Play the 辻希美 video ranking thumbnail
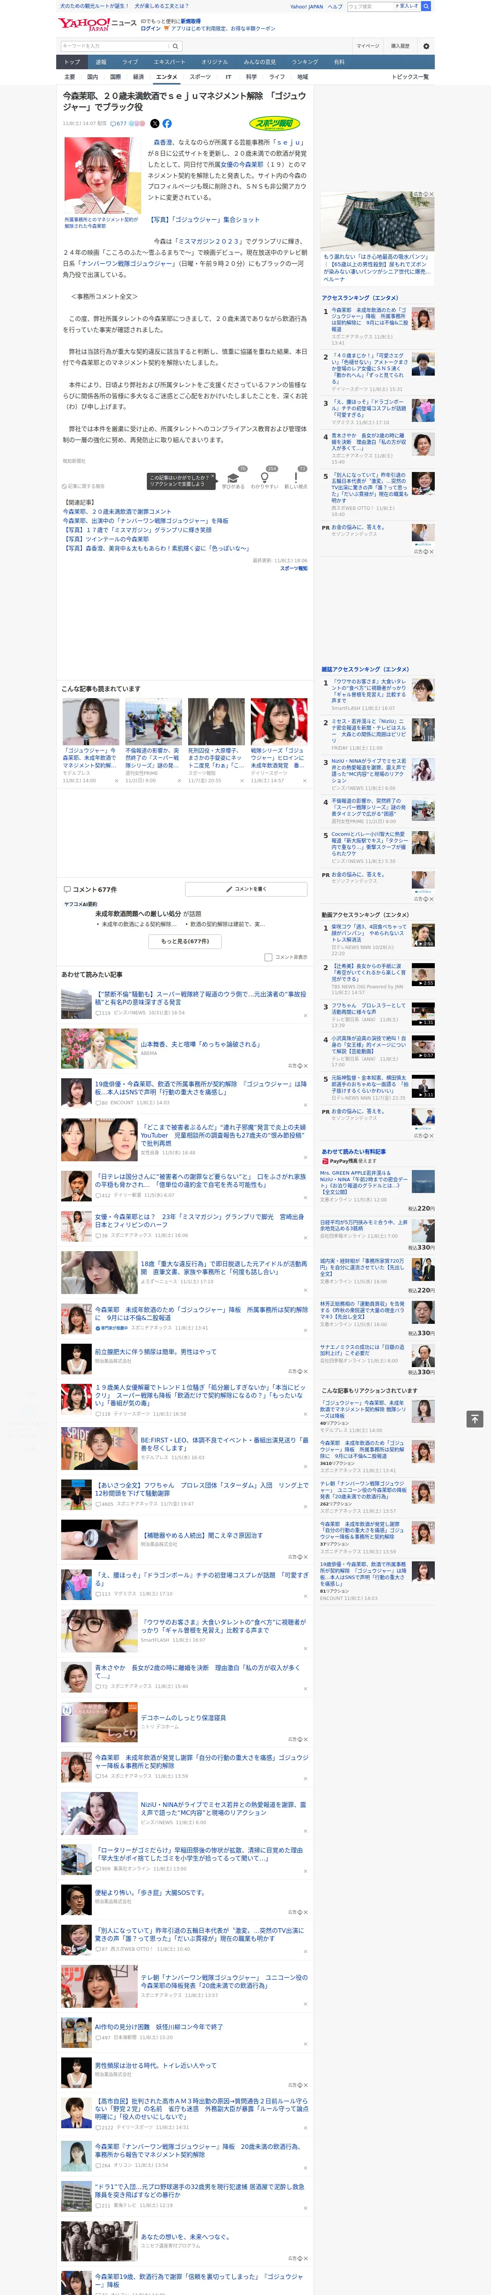Viewport: 491px width, 2295px height. tap(423, 975)
